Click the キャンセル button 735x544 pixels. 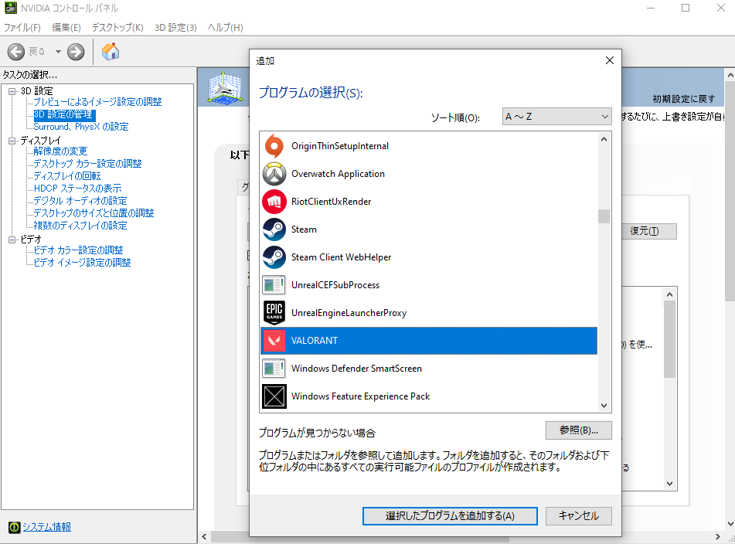pyautogui.click(x=579, y=516)
